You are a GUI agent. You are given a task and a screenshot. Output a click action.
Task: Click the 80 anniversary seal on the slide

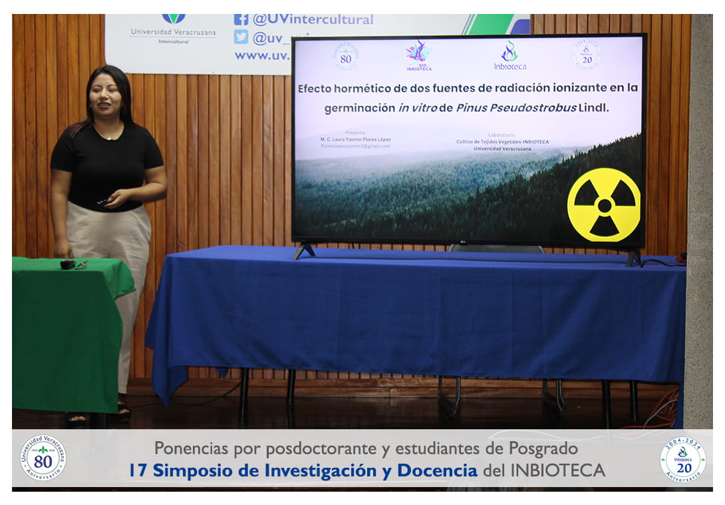(346, 56)
